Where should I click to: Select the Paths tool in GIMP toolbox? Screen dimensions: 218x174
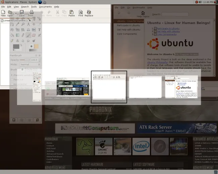click(12, 24)
